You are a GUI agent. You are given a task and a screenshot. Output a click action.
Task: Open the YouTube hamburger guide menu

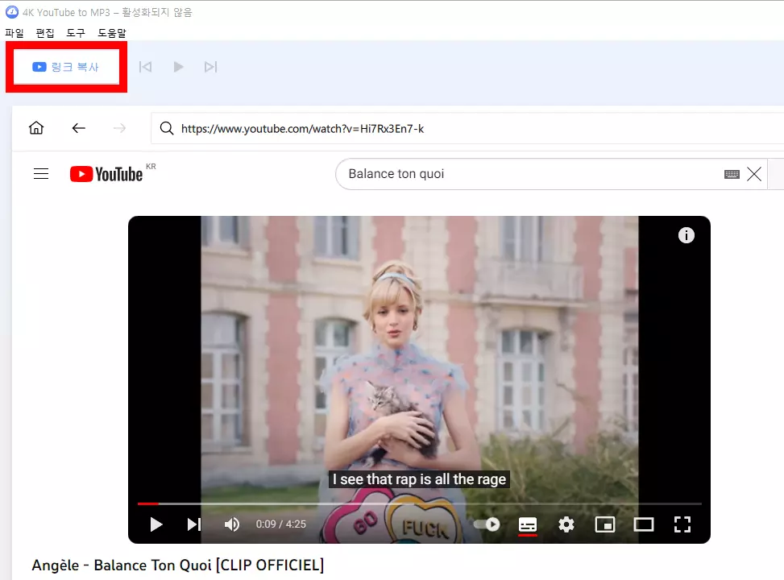41,173
